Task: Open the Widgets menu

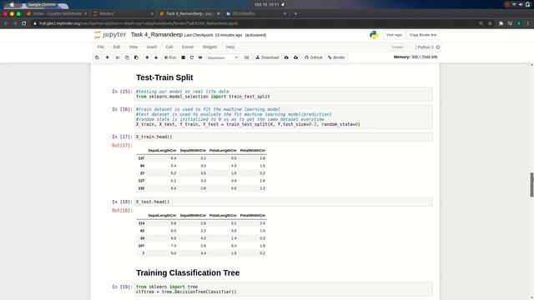Action: (x=209, y=47)
